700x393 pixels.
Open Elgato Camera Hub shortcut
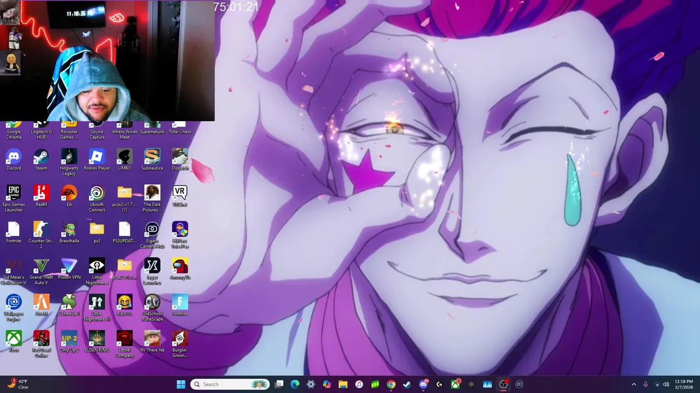(152, 235)
